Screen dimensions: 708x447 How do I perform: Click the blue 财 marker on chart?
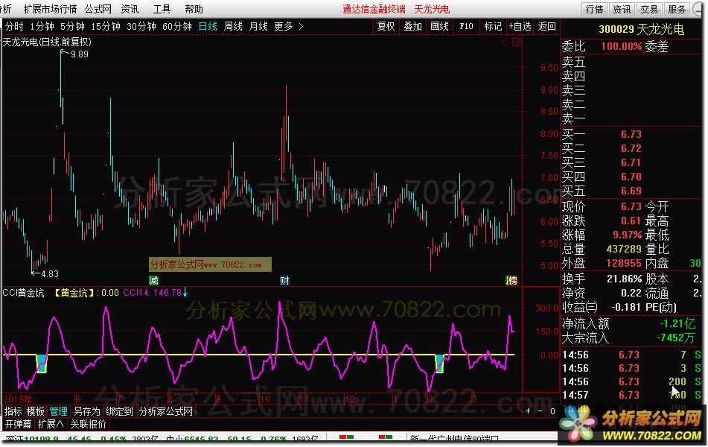284,280
